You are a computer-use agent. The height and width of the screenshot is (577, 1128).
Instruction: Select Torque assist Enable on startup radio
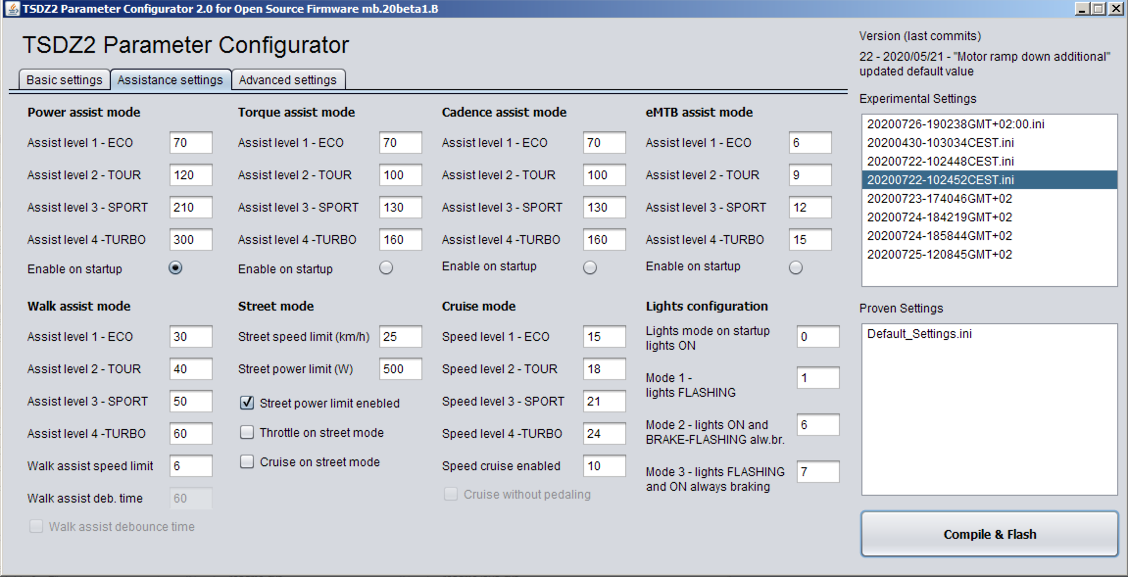pos(386,268)
